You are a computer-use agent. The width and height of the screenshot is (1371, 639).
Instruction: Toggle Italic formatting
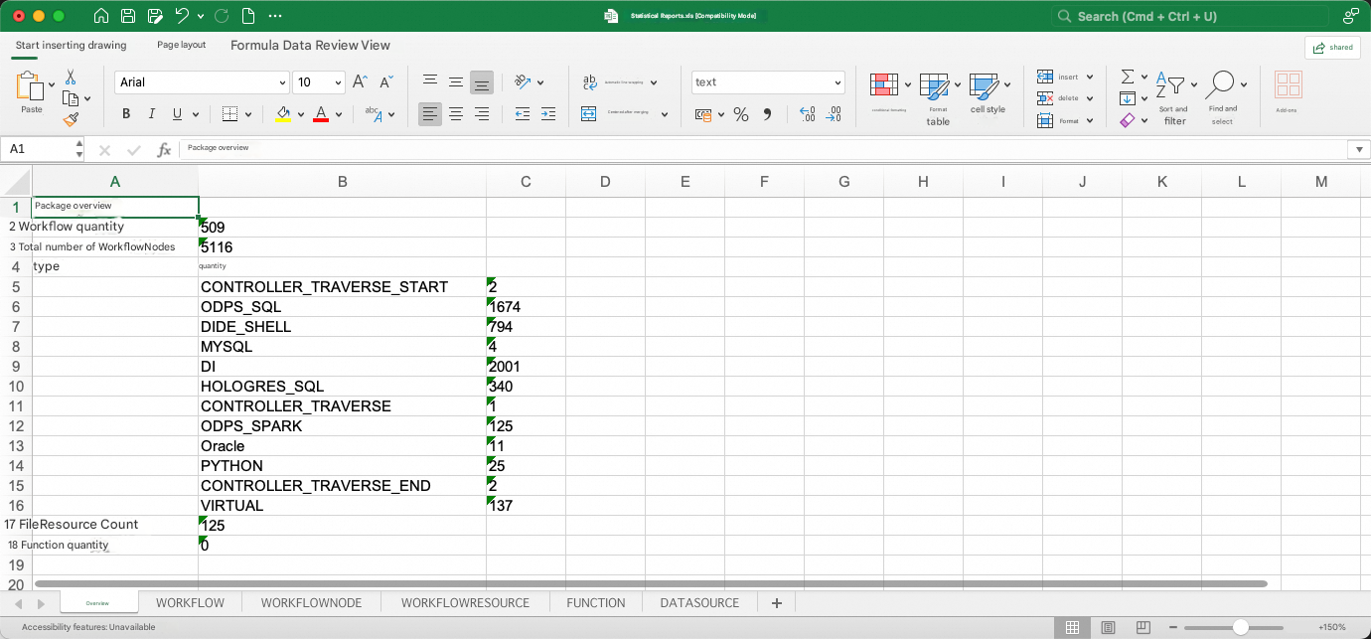point(152,114)
